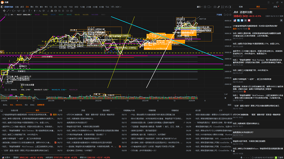
Task: Expand arrow marker tool options
Action: tap(37, 11)
